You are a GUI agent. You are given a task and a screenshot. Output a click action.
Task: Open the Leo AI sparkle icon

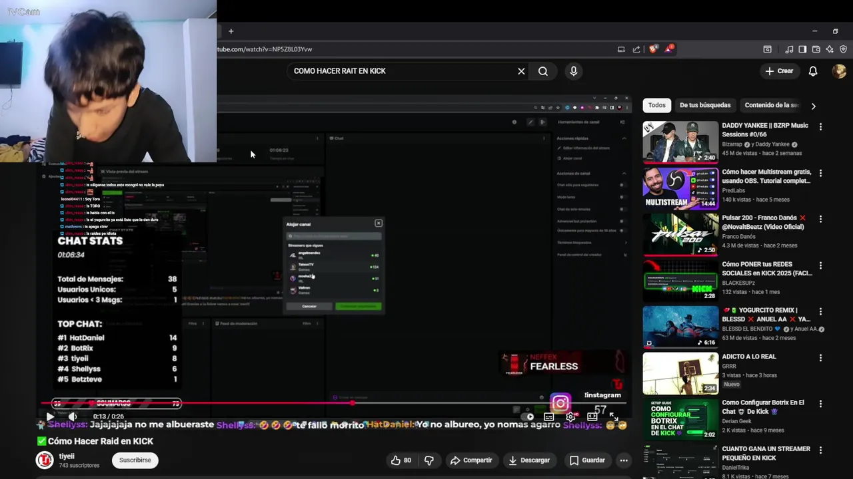click(x=830, y=49)
